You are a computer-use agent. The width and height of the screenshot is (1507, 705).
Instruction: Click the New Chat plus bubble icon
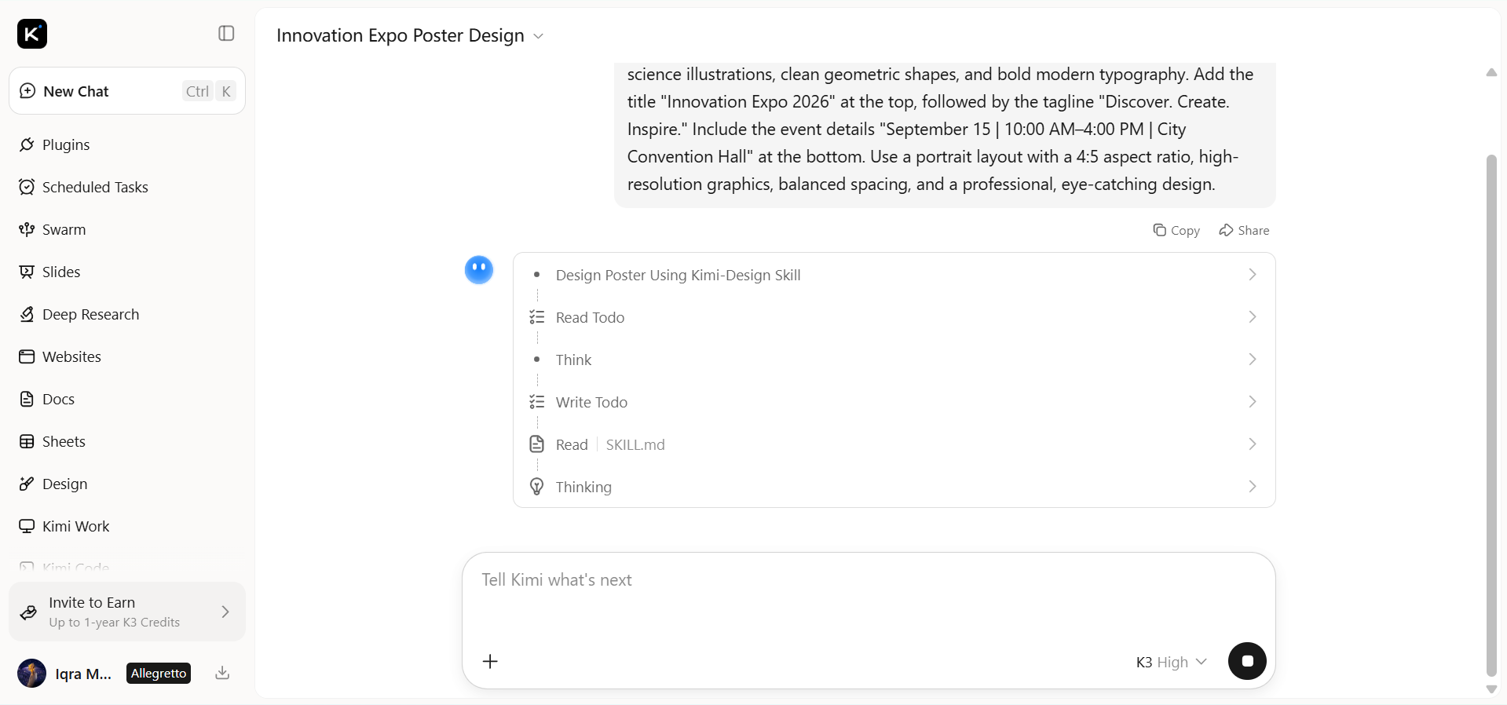[27, 91]
